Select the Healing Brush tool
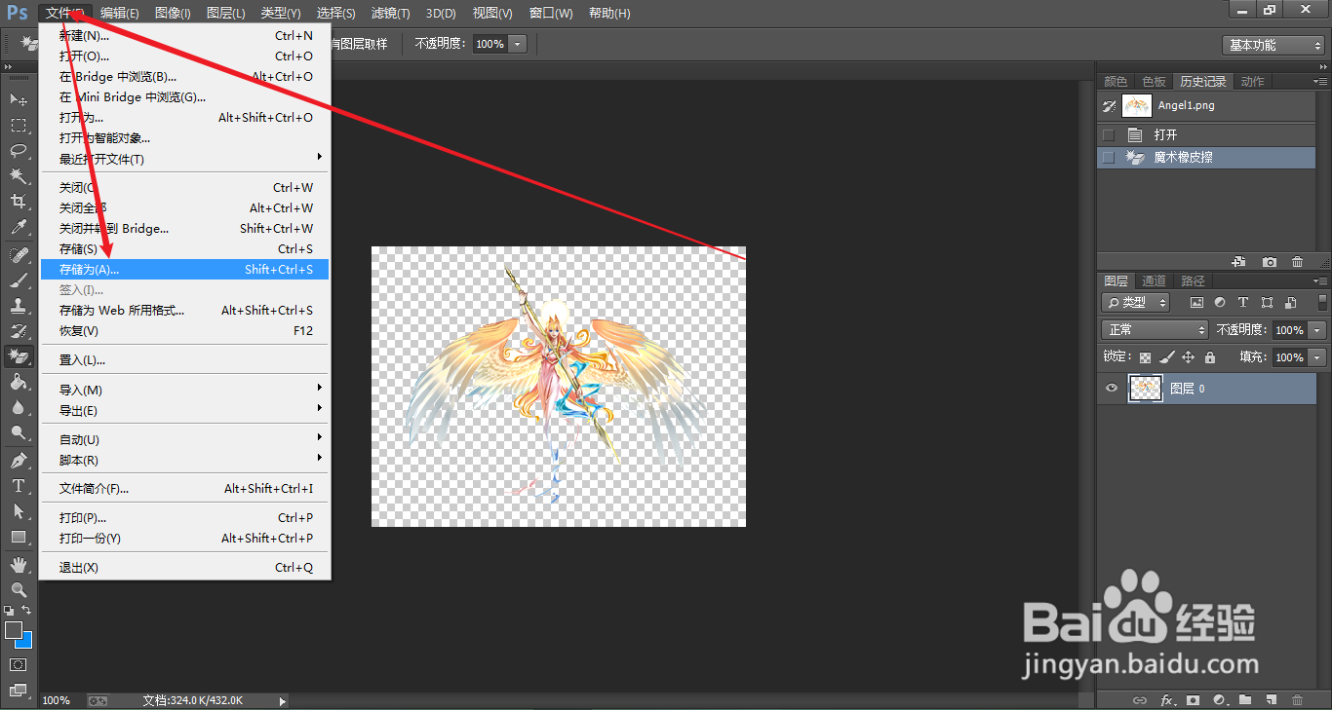 (x=19, y=255)
